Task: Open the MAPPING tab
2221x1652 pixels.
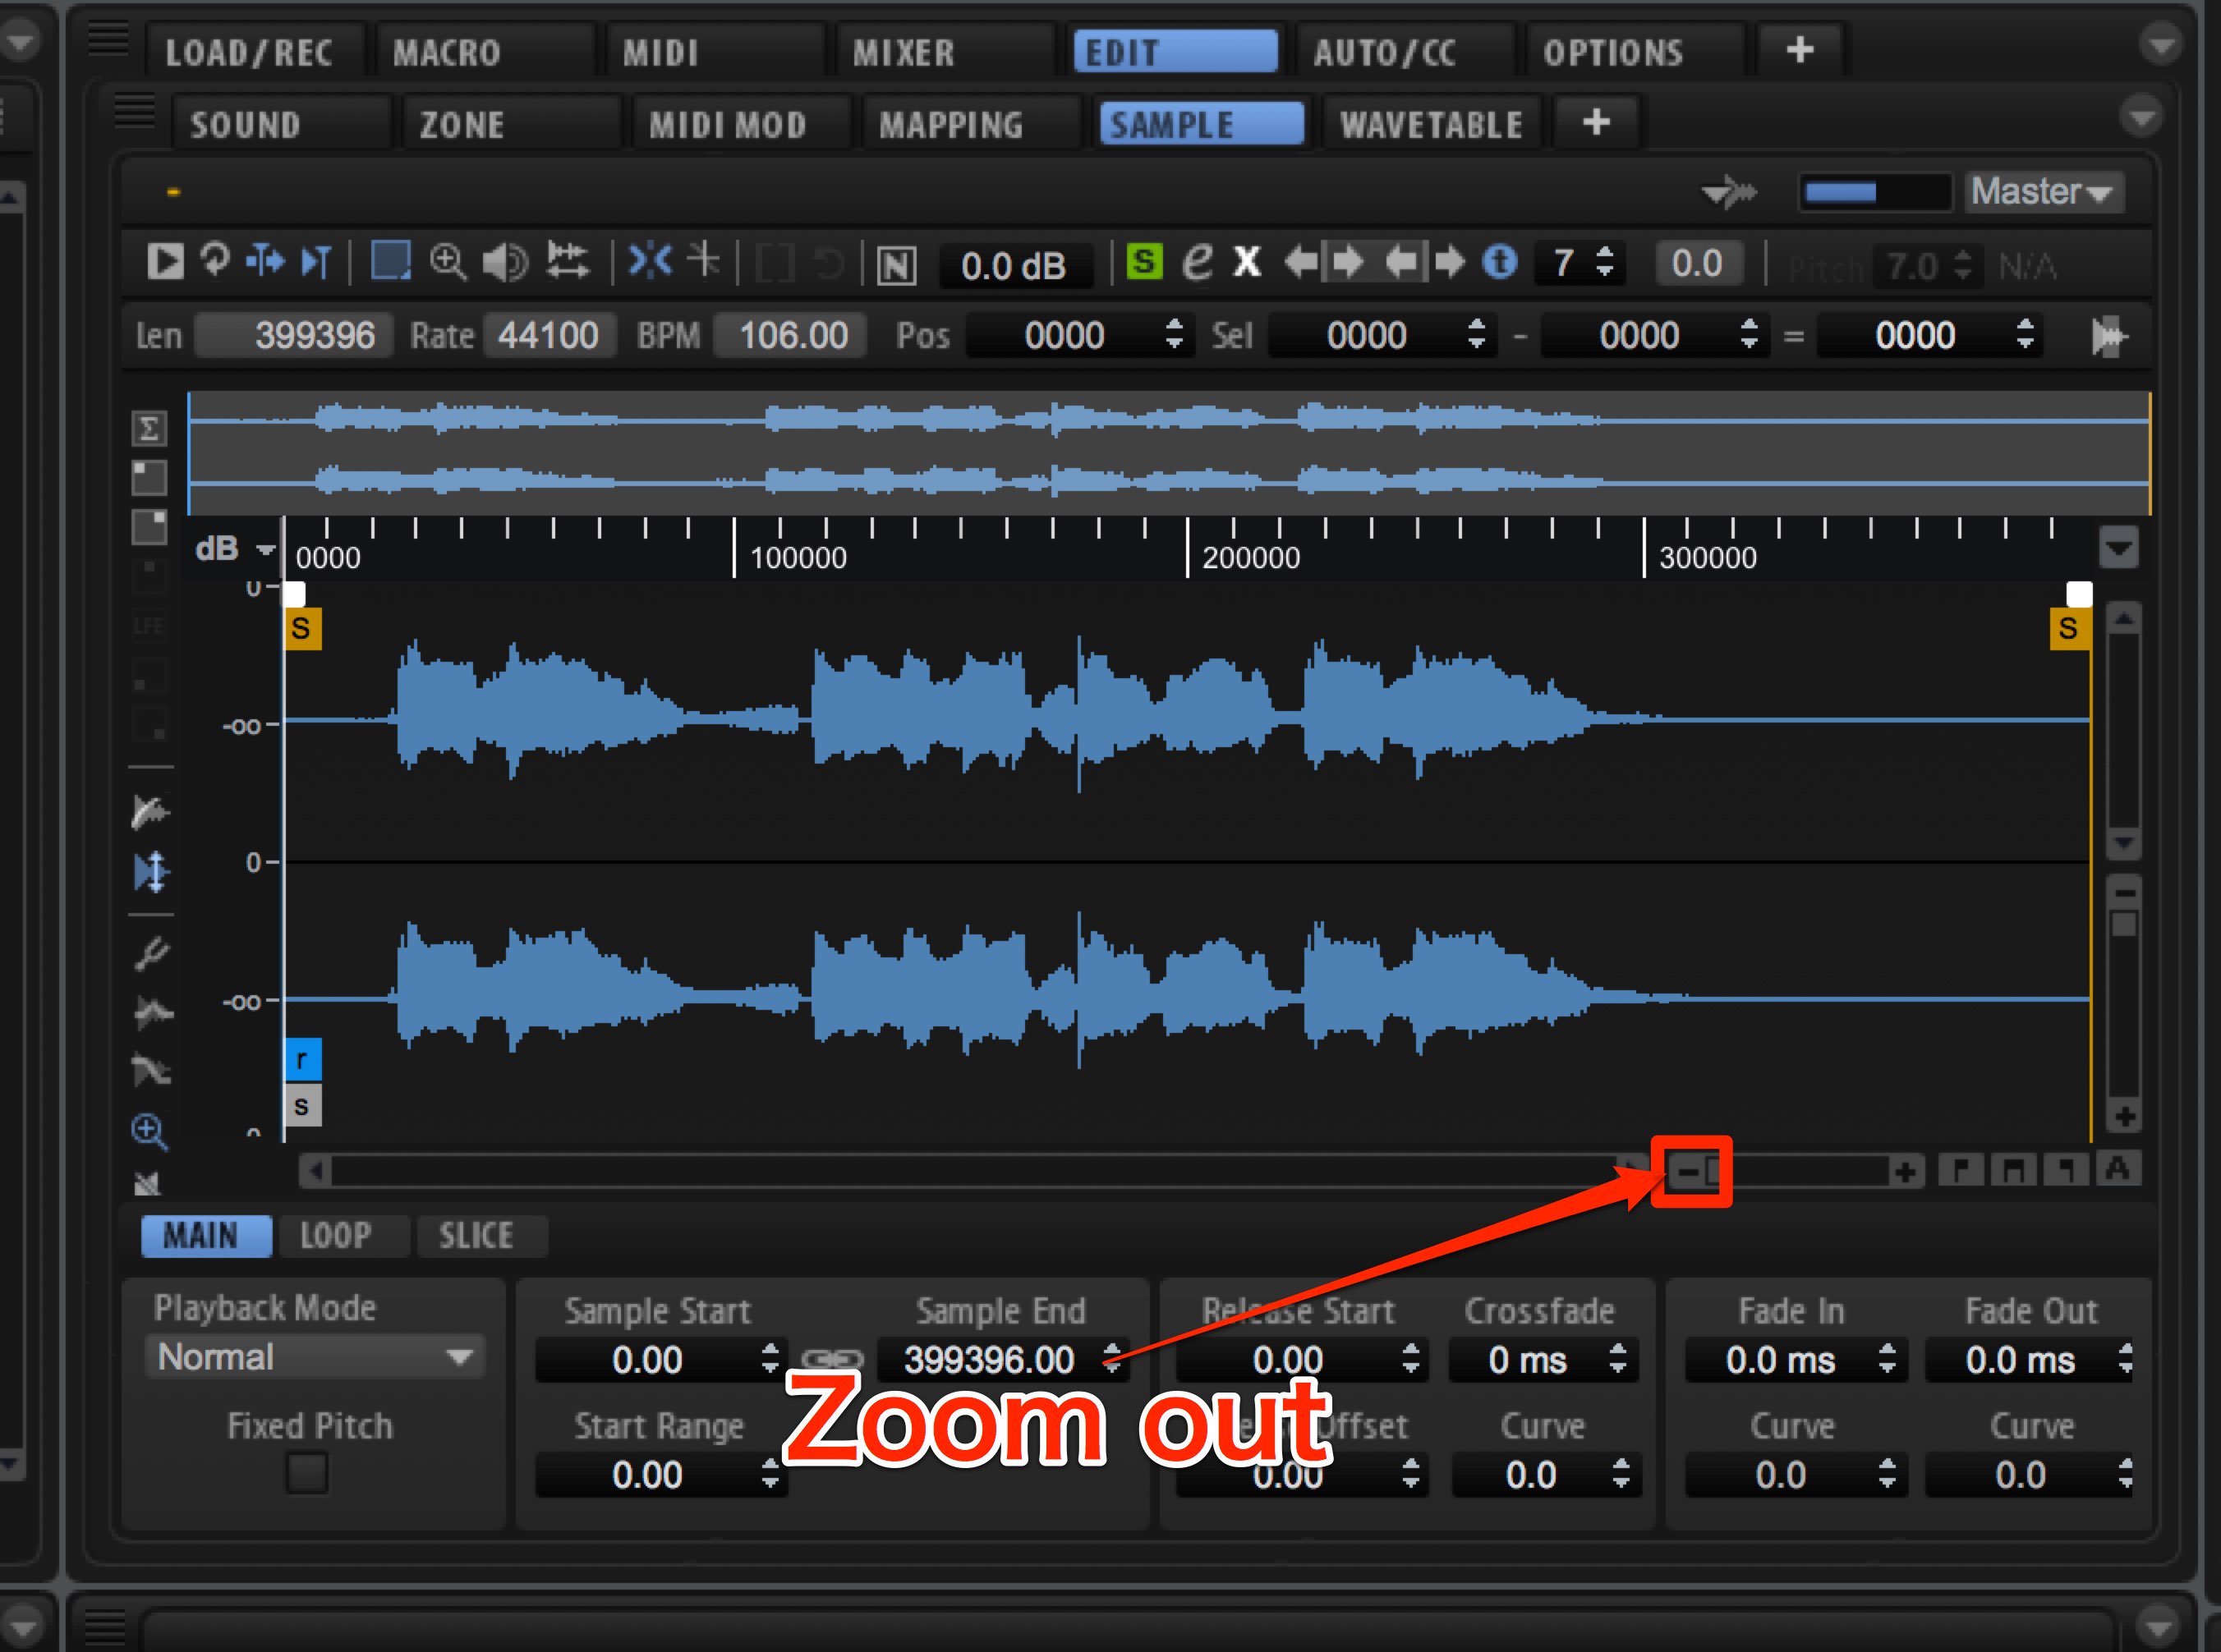Action: coord(950,124)
